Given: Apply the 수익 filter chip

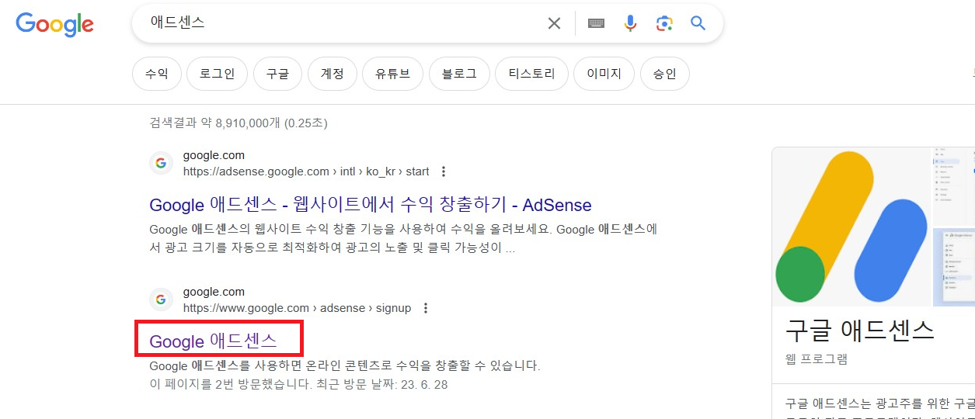Looking at the screenshot, I should 156,74.
